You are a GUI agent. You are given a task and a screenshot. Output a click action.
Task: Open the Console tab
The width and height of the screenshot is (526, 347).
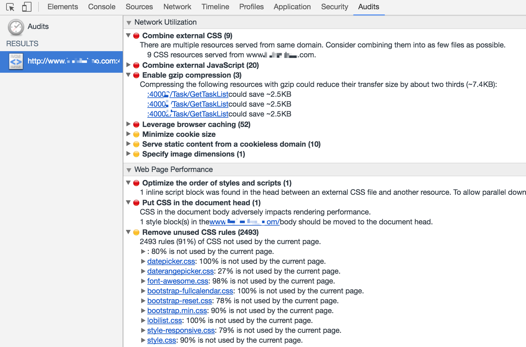click(102, 7)
